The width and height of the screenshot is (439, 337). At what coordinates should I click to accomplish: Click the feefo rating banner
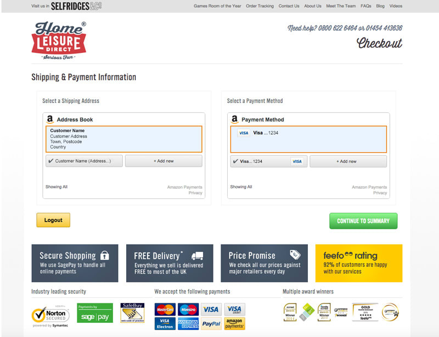tap(359, 263)
